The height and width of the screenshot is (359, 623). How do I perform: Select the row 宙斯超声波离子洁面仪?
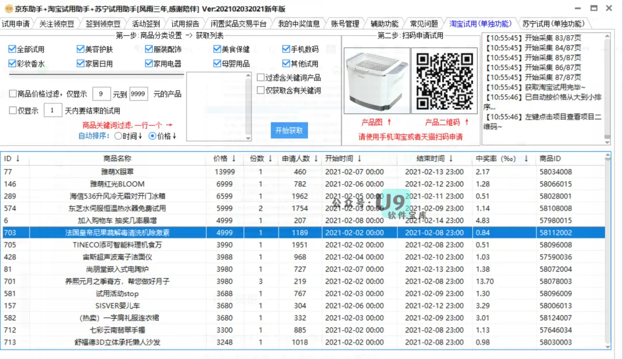click(303, 257)
